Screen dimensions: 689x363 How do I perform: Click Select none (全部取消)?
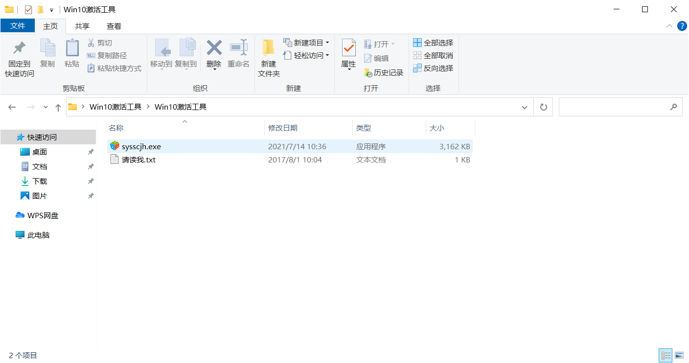tap(433, 56)
